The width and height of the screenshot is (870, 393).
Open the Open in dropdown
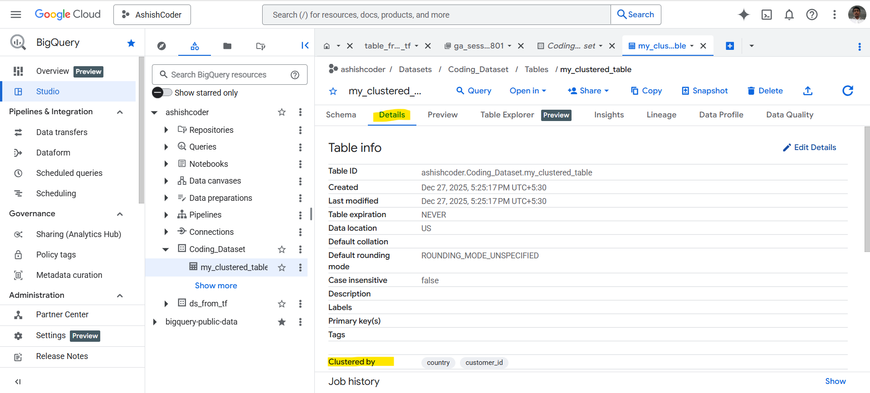click(x=528, y=91)
